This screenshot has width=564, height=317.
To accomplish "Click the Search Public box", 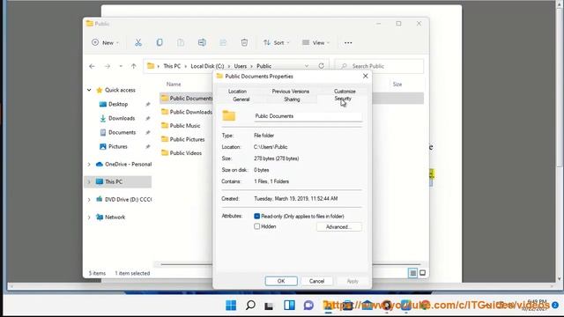I will (x=379, y=66).
